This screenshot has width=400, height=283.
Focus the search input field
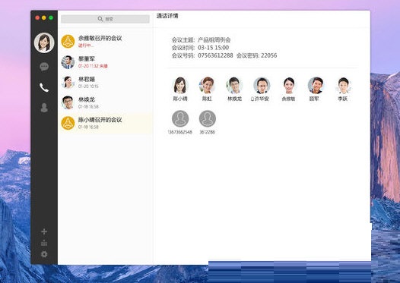[x=105, y=19]
